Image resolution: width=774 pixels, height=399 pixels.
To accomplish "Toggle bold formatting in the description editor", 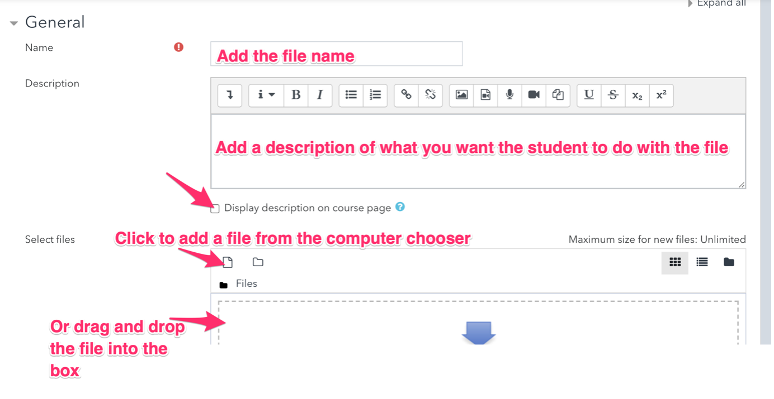I will [296, 95].
